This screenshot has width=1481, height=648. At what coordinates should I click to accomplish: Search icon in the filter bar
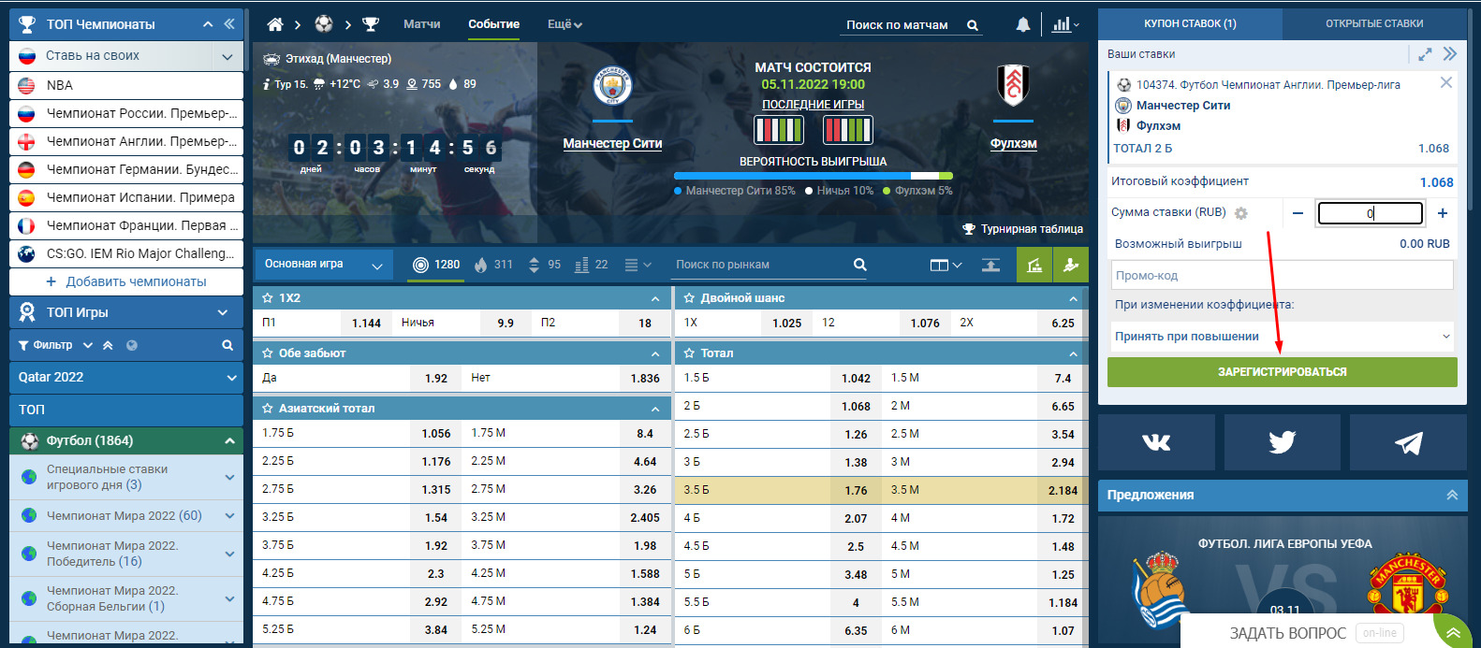click(x=227, y=345)
